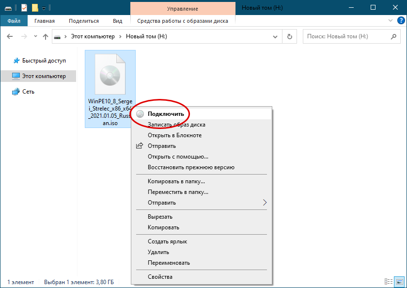Go forward with the right arrow
407x288 pixels.
pos(24,36)
